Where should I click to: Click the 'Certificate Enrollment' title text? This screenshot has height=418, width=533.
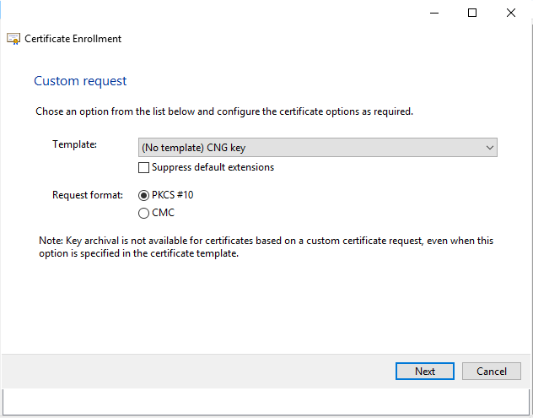click(73, 39)
